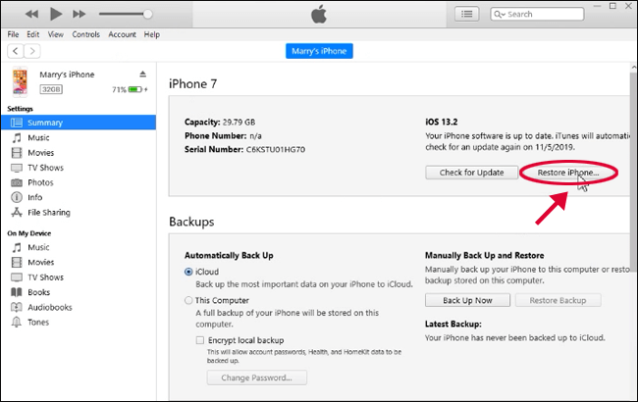The image size is (638, 402).
Task: Open the View menu
Action: click(55, 34)
